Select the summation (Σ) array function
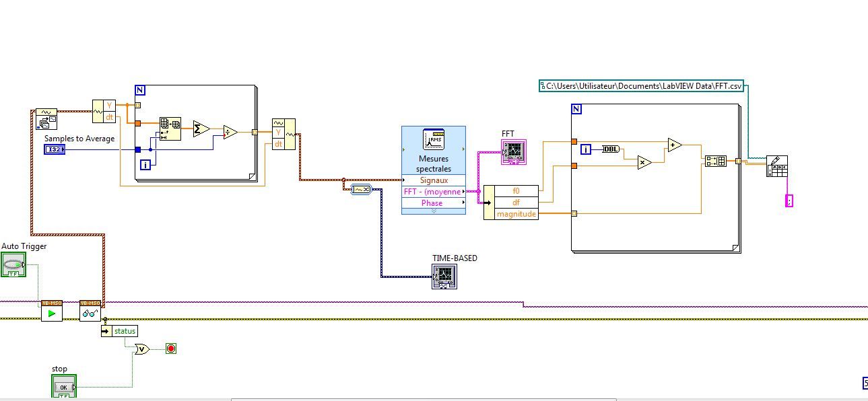This screenshot has height=401, width=868. pyautogui.click(x=201, y=129)
